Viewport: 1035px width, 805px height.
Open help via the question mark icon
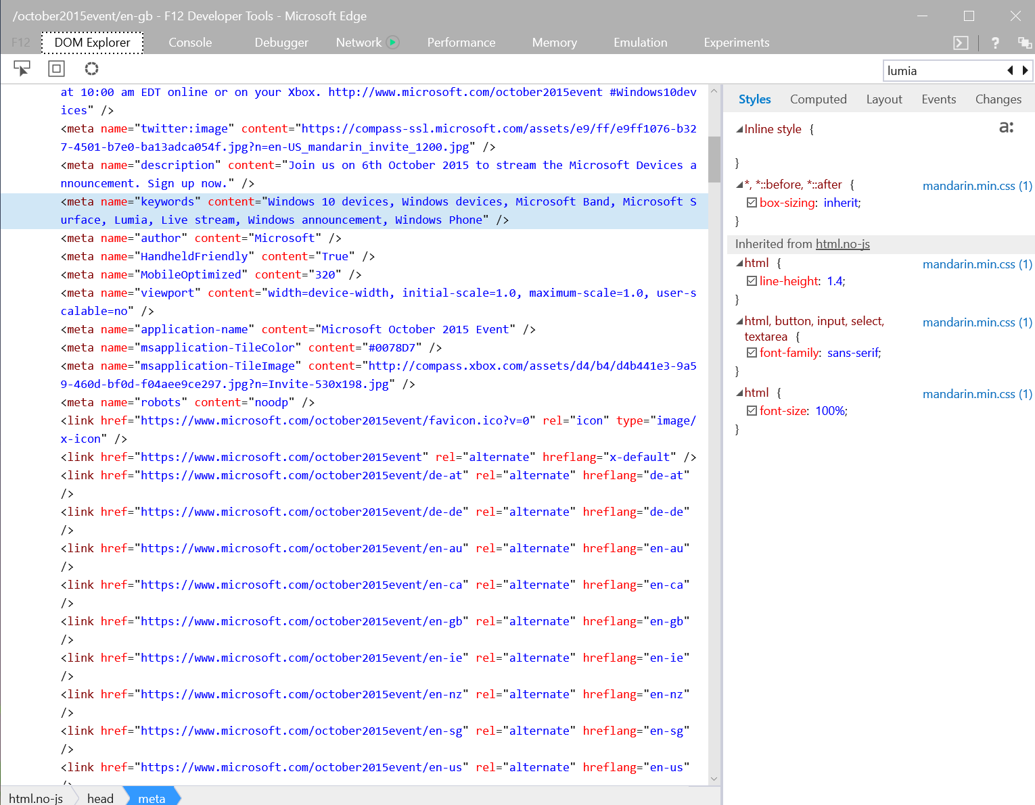click(995, 43)
